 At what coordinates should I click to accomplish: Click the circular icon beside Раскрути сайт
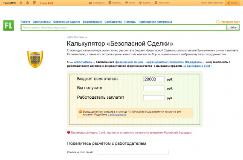[218, 22]
